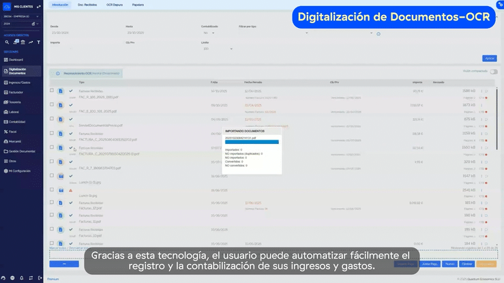
Task: Check the box for Facturas_12.pdf
Action: [52, 203]
